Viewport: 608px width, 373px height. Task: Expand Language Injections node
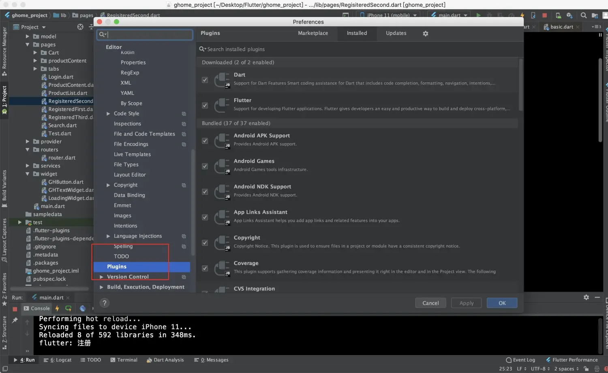click(x=108, y=236)
